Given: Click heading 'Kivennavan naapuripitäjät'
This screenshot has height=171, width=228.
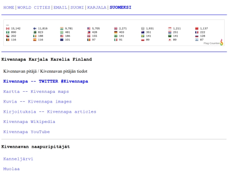Looking at the screenshot, I should point(35,147).
